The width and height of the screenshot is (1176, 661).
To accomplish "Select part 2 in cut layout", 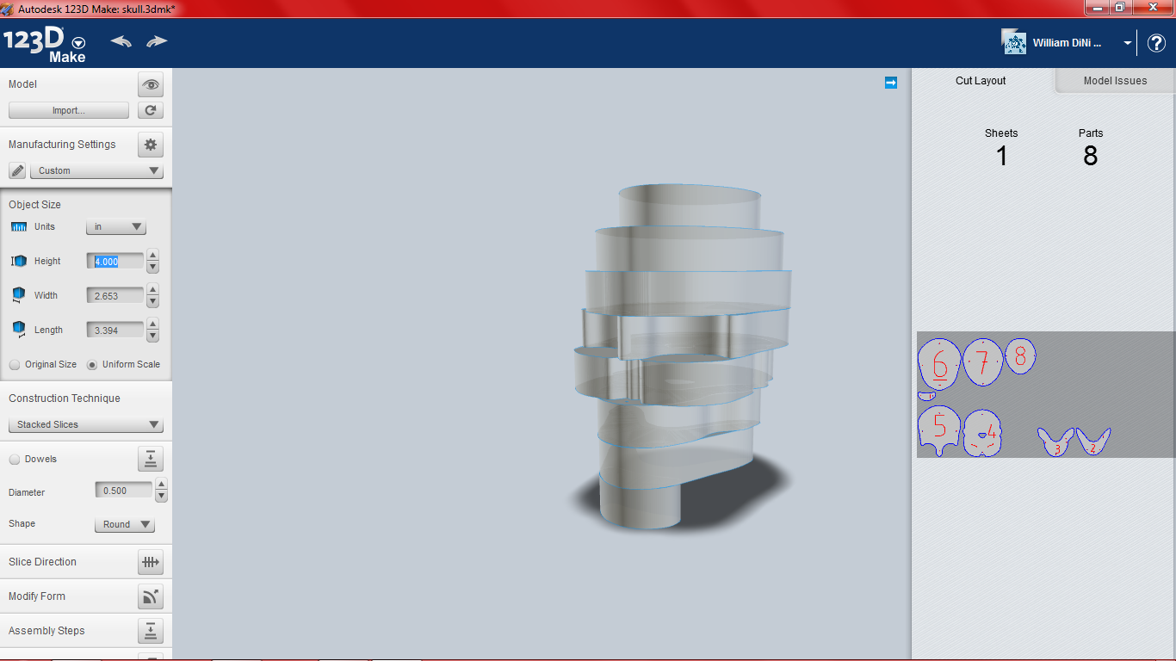I will (x=1092, y=442).
